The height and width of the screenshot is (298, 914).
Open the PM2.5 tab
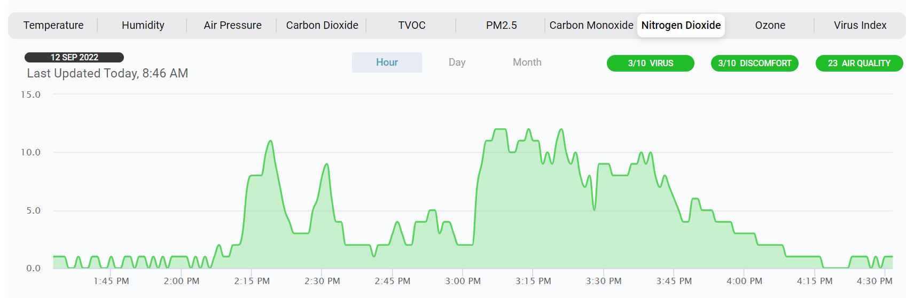pyautogui.click(x=501, y=25)
